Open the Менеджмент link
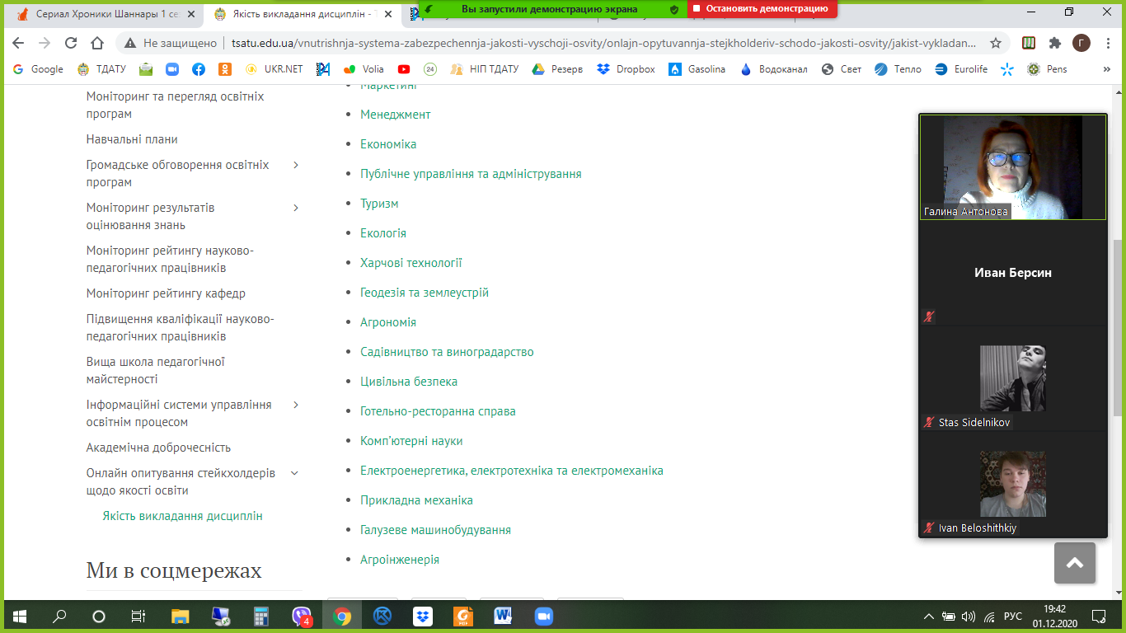1126x633 pixels. (396, 115)
